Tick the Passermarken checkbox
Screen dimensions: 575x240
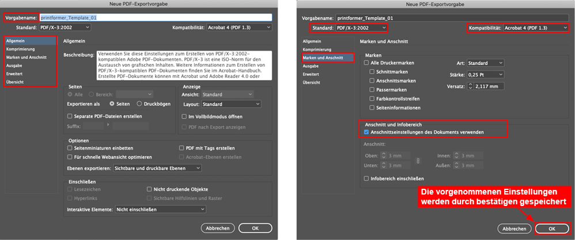(x=372, y=90)
